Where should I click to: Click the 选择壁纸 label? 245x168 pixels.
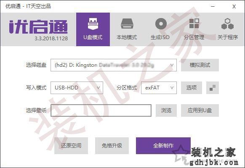pyautogui.click(x=36, y=110)
